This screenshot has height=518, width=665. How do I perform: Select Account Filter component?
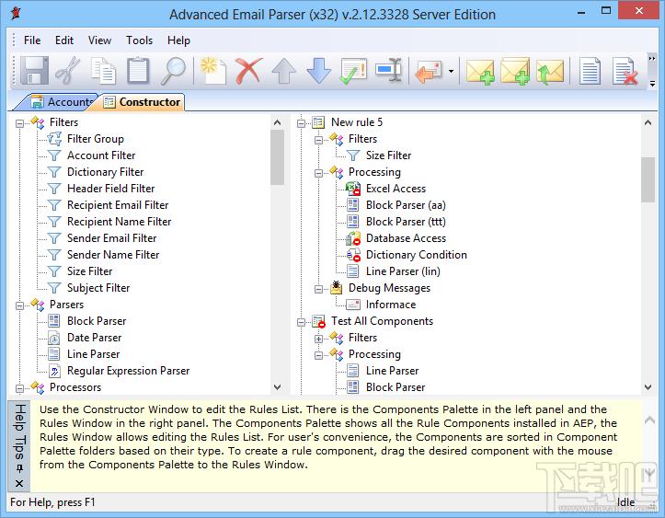click(x=101, y=155)
